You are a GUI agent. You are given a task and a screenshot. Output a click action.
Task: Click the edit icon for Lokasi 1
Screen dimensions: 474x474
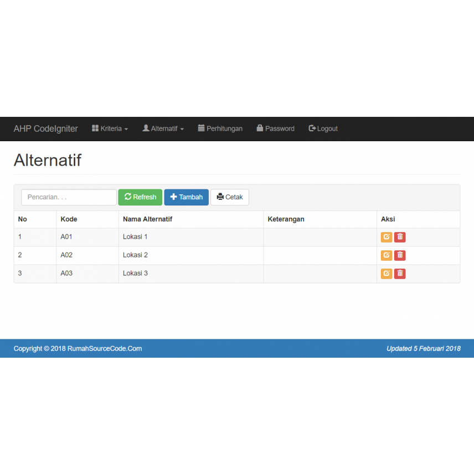(x=386, y=236)
